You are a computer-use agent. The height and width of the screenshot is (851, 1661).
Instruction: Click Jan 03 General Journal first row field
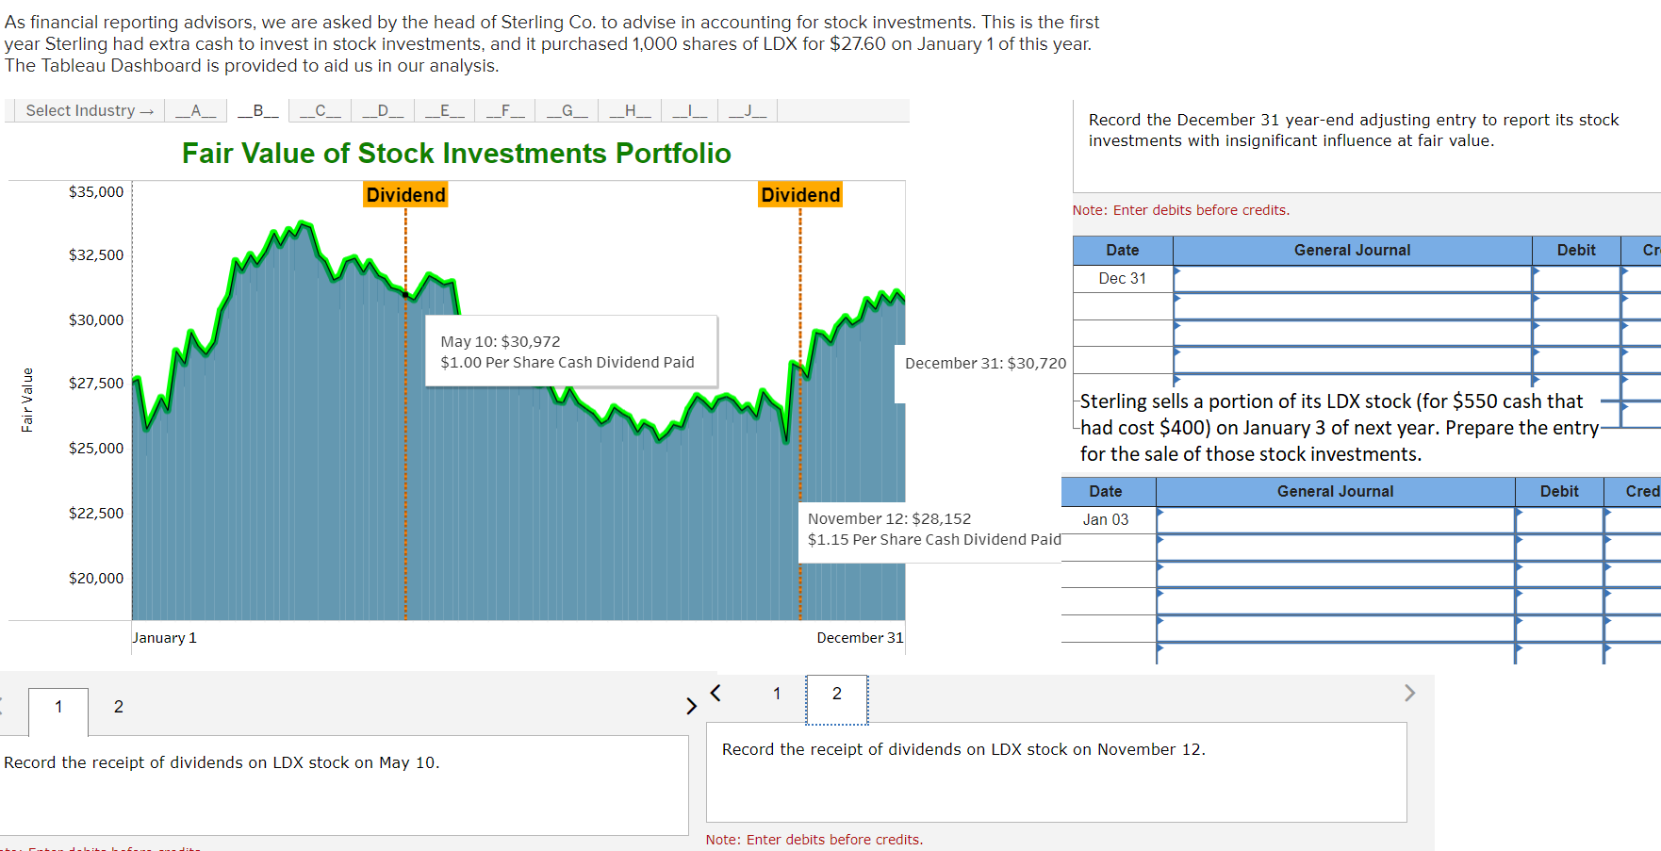(1335, 520)
